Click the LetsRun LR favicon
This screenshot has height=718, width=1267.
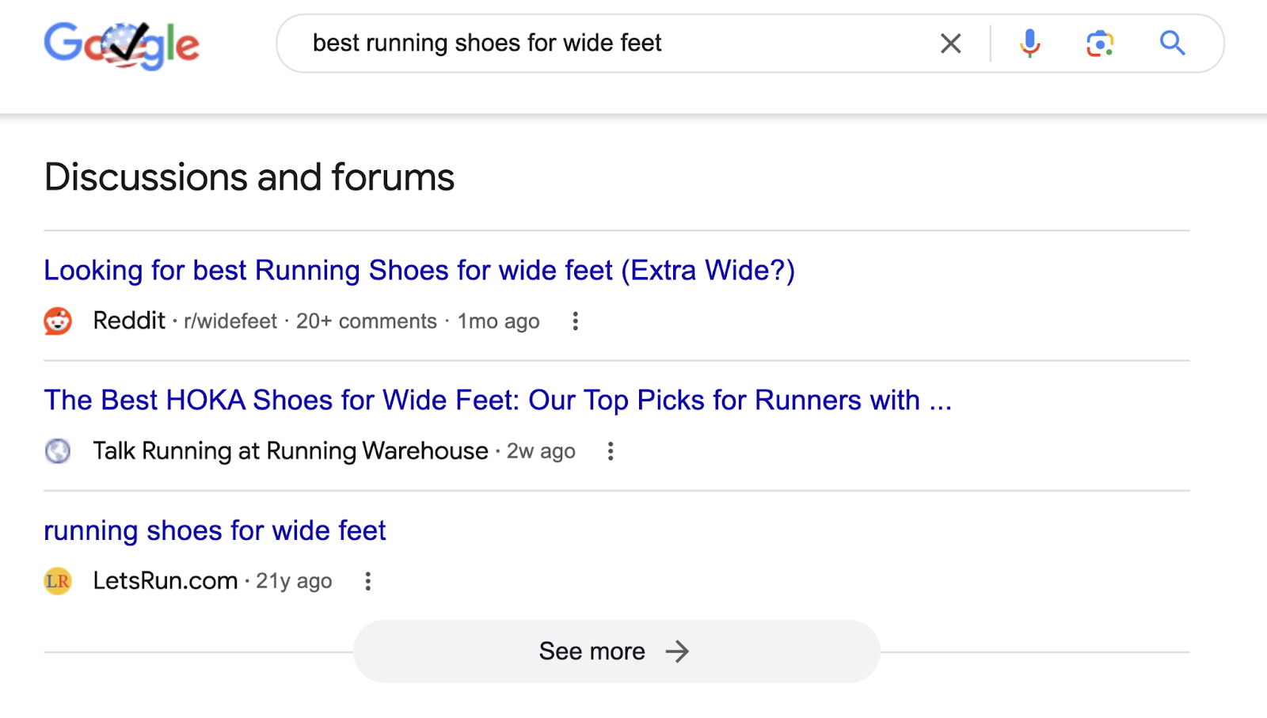point(58,581)
